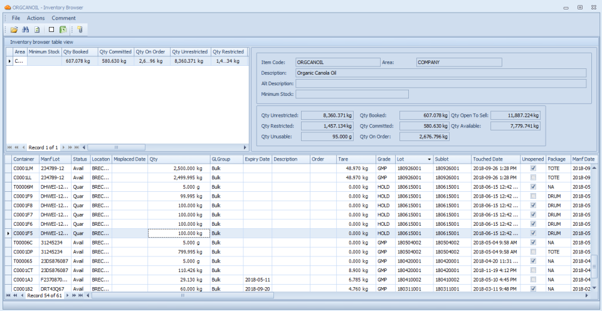Viewport: 602px width, 311px height.
Task: Click the Qty Unrestricted column header
Action: pyautogui.click(x=189, y=51)
